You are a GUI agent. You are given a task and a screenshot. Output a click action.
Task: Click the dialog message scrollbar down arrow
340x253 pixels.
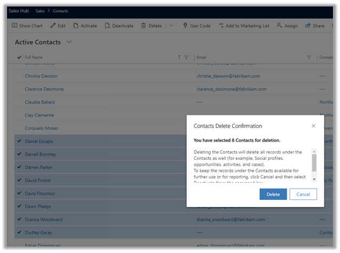(315, 179)
